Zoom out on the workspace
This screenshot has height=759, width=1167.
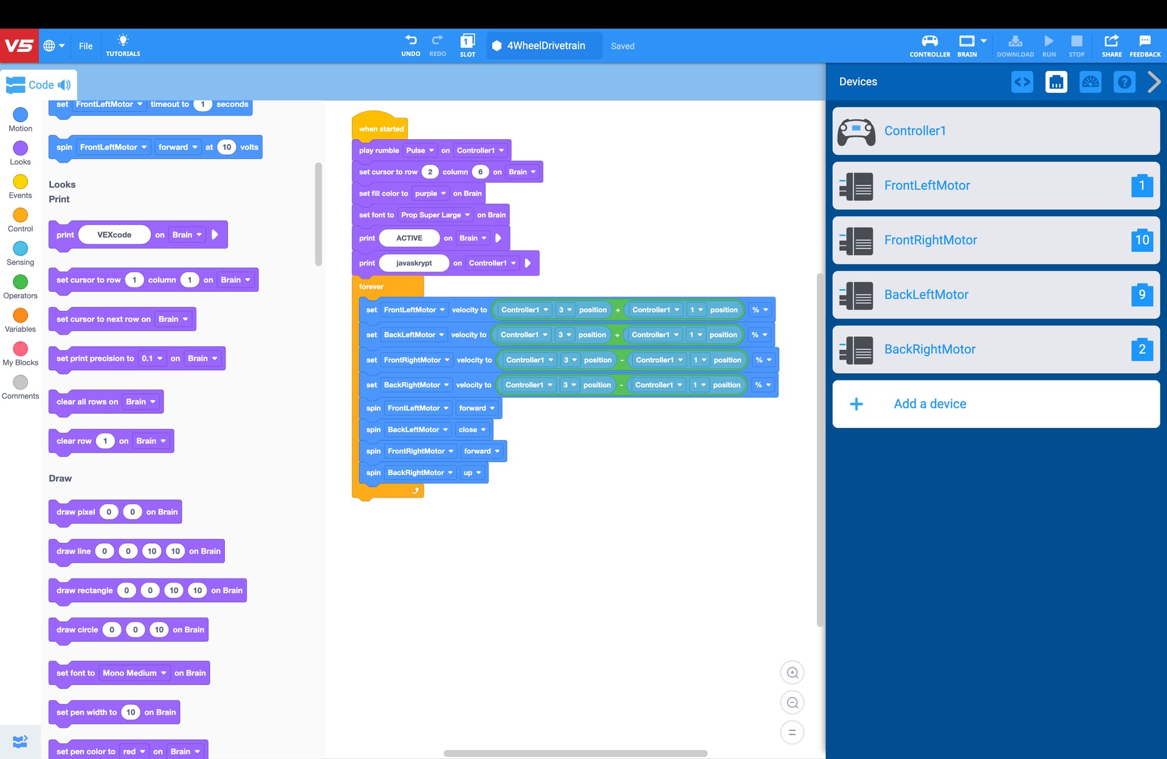pos(792,702)
